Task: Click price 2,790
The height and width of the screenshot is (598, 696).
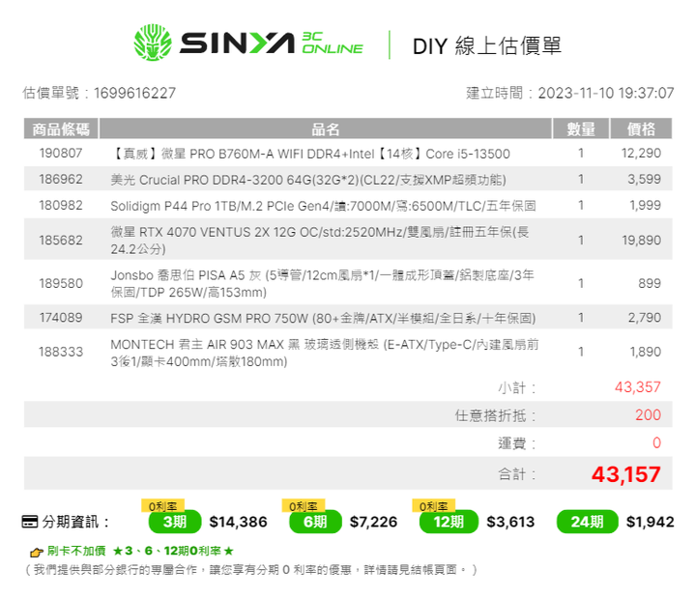Action: (x=645, y=318)
